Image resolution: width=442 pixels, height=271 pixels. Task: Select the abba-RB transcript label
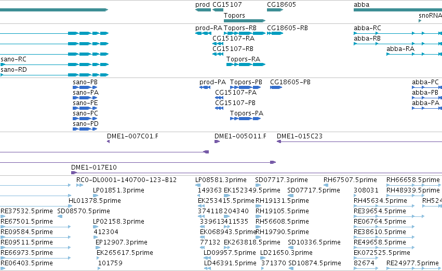[x=367, y=38]
